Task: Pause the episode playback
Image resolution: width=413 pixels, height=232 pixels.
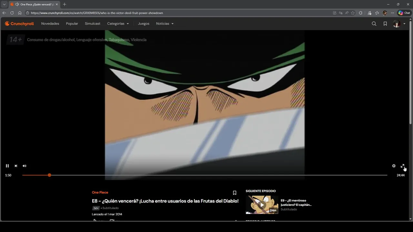Action: pos(7,166)
